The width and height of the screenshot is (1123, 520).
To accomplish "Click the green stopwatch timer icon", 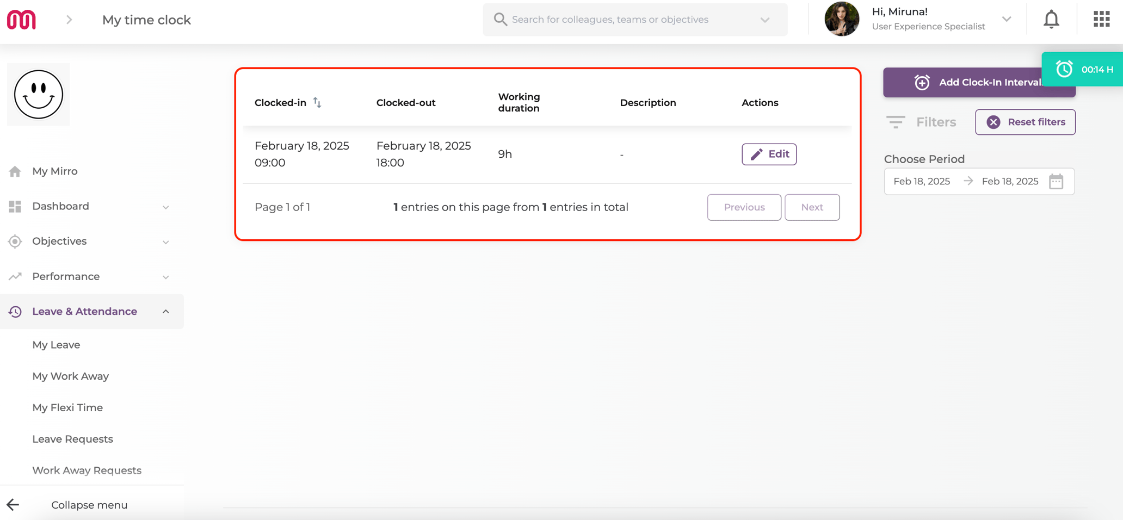I will (1063, 69).
